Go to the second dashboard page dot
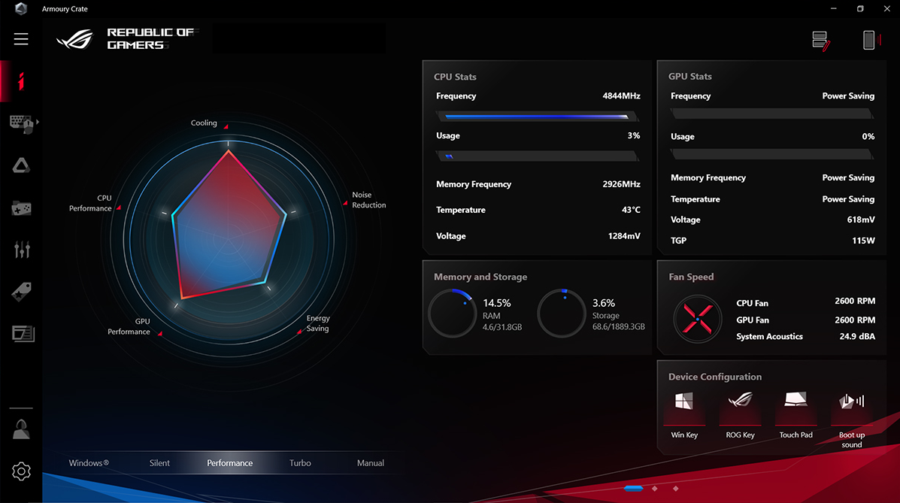Image resolution: width=900 pixels, height=503 pixels. [654, 489]
